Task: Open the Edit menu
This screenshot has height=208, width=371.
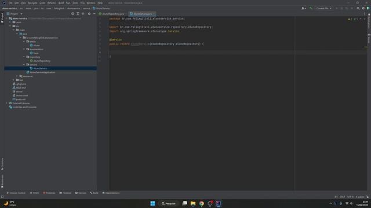Action: tap(17, 3)
